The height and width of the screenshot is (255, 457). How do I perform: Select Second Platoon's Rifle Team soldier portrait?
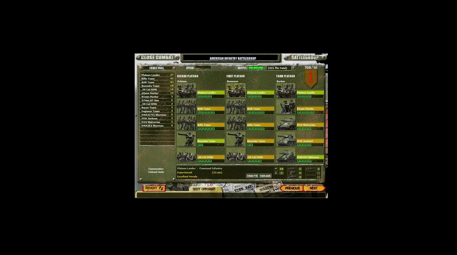click(x=186, y=123)
